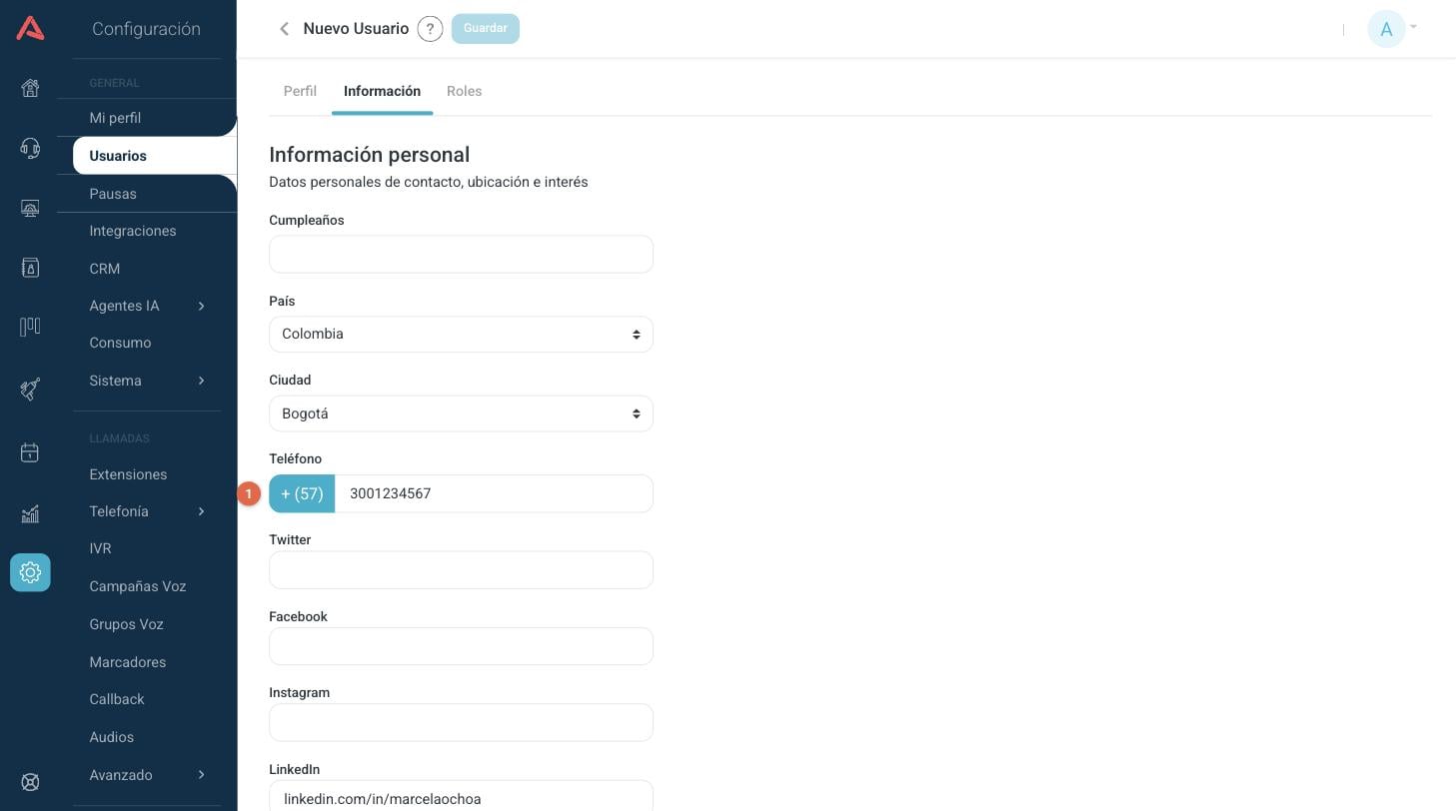Click the + (57) country code button
Image resolution: width=1456 pixels, height=811 pixels.
[302, 493]
